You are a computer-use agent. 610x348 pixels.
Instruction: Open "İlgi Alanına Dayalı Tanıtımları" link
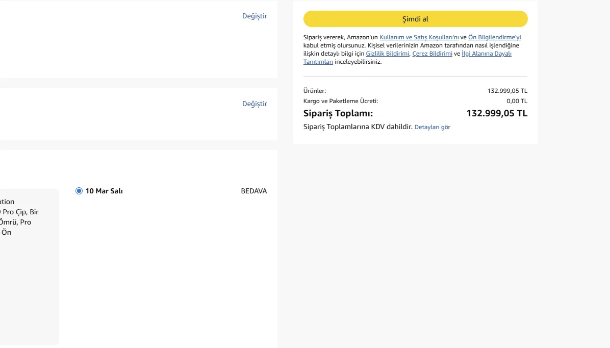[486, 54]
